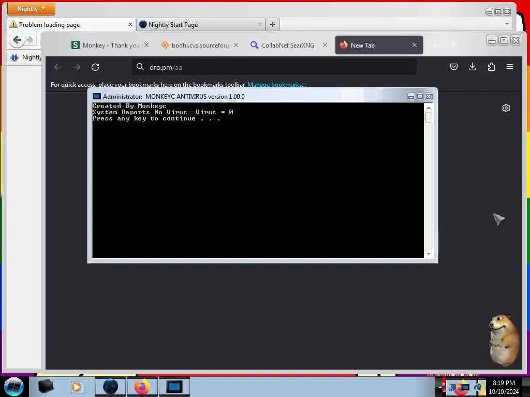Viewport: 530px width, 397px height.
Task: Select the New Tab tab in Firefox
Action: pyautogui.click(x=379, y=45)
